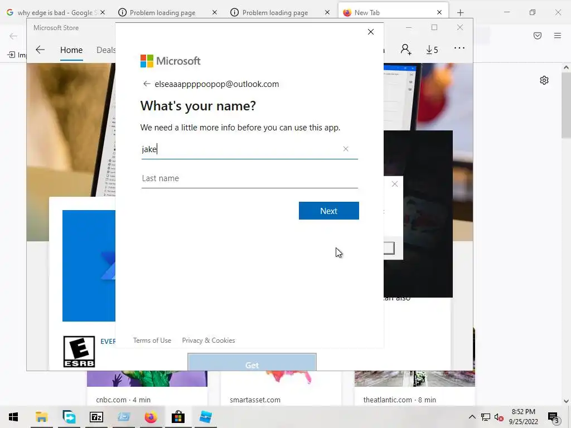Viewport: 571px width, 428px height.
Task: Open new tab page settings gear
Action: click(x=544, y=80)
